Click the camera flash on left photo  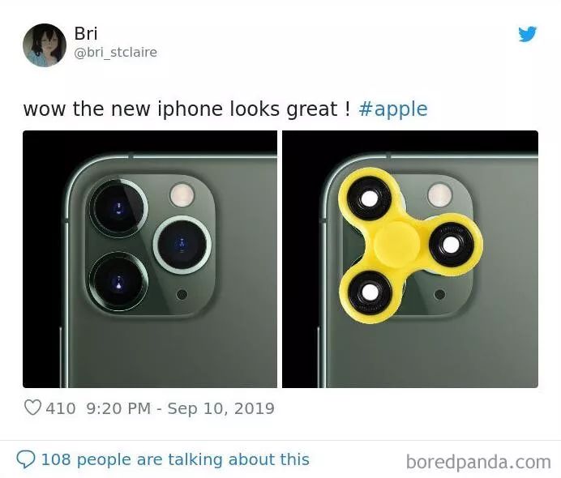(x=182, y=195)
